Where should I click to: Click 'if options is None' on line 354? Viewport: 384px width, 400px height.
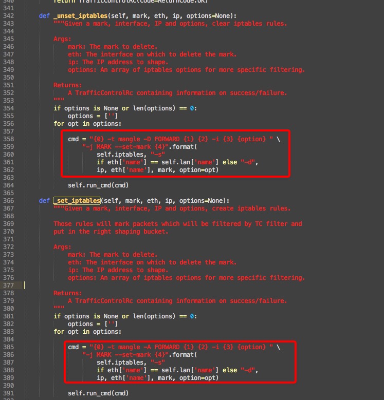(x=86, y=108)
